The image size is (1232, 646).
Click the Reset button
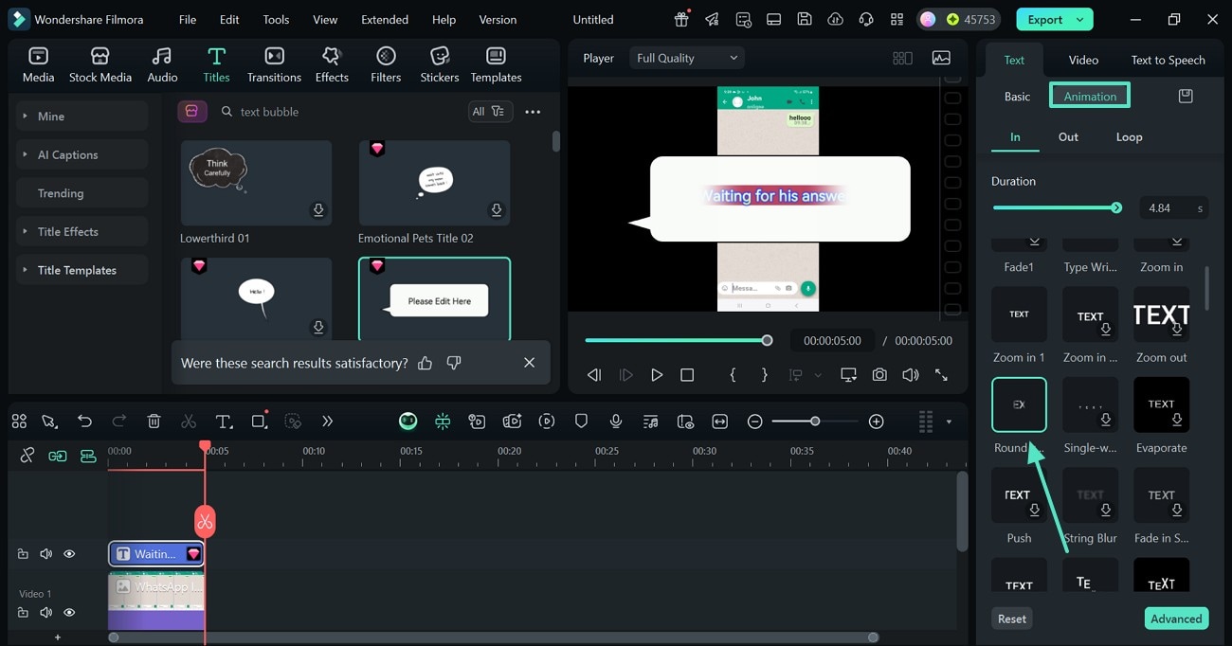tap(1011, 619)
